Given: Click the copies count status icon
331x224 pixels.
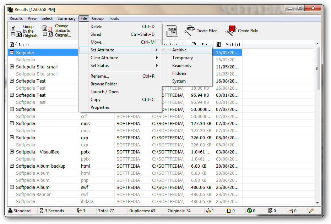Looking at the screenshot, I should point(80,211).
